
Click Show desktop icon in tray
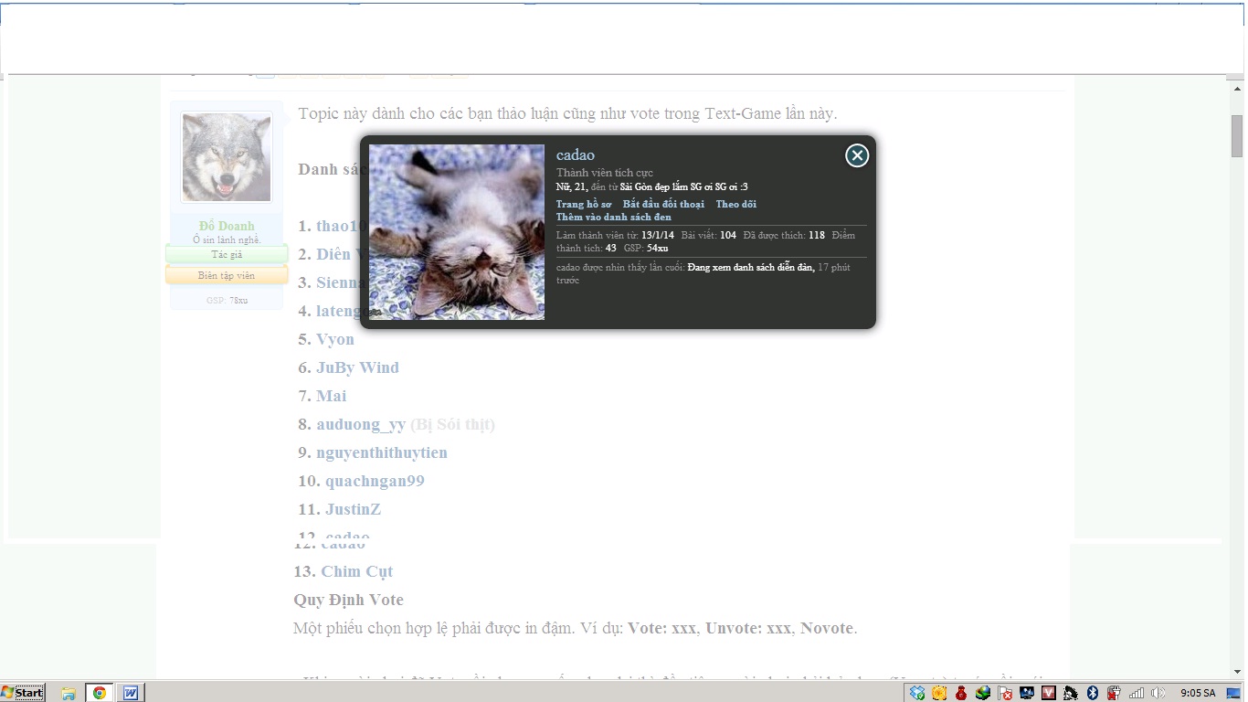click(1233, 693)
